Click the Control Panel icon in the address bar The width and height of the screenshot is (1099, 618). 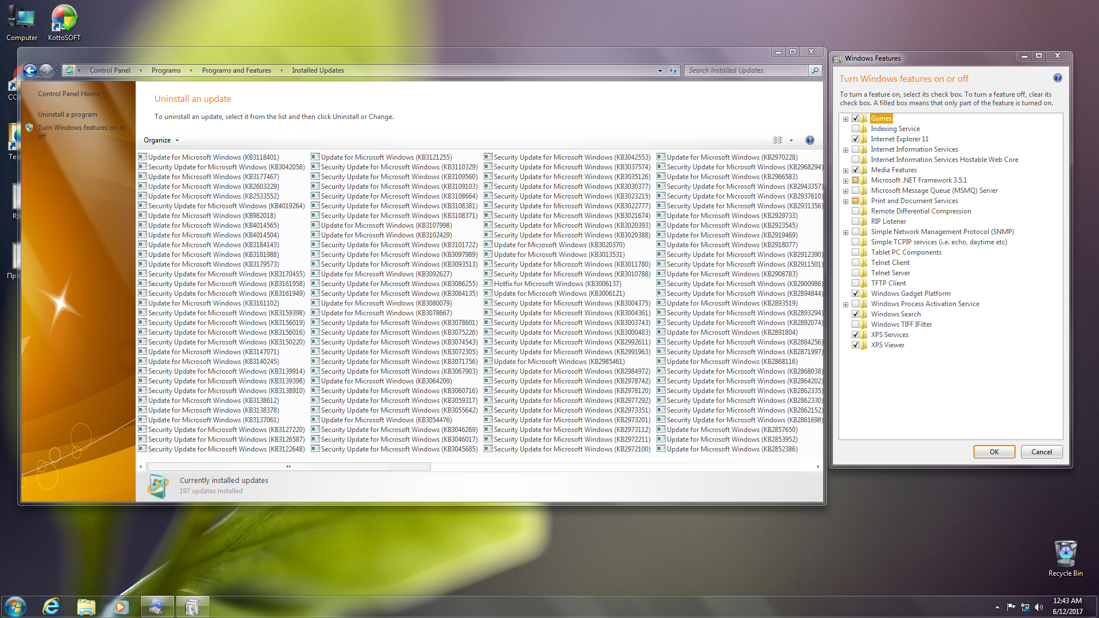[x=69, y=70]
